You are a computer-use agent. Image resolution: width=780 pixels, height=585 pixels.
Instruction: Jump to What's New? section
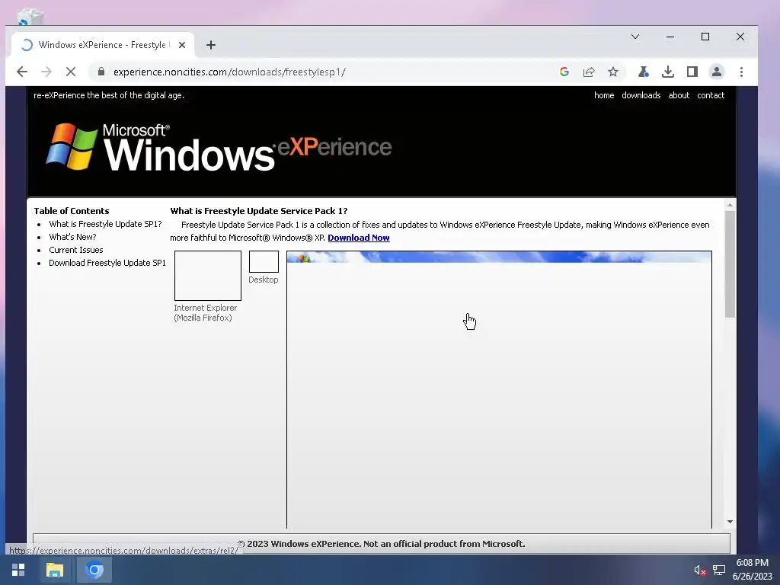coord(72,237)
